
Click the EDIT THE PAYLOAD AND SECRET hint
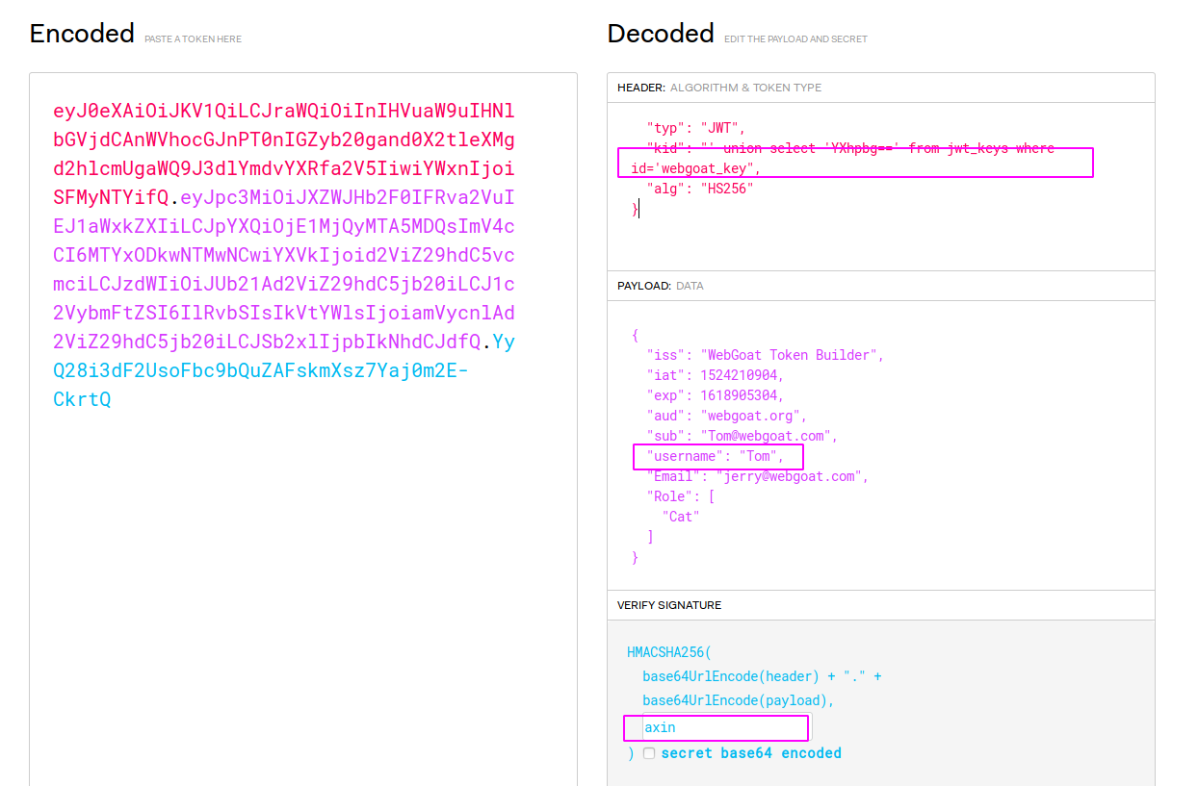[x=795, y=39]
